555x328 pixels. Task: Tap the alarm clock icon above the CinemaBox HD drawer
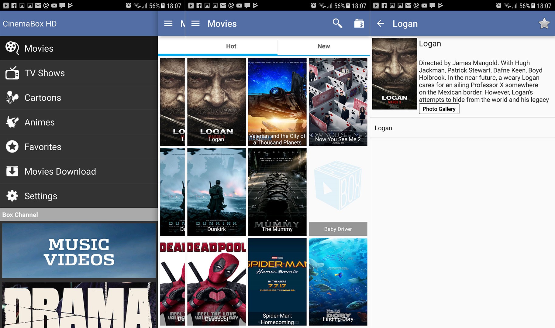click(129, 5)
